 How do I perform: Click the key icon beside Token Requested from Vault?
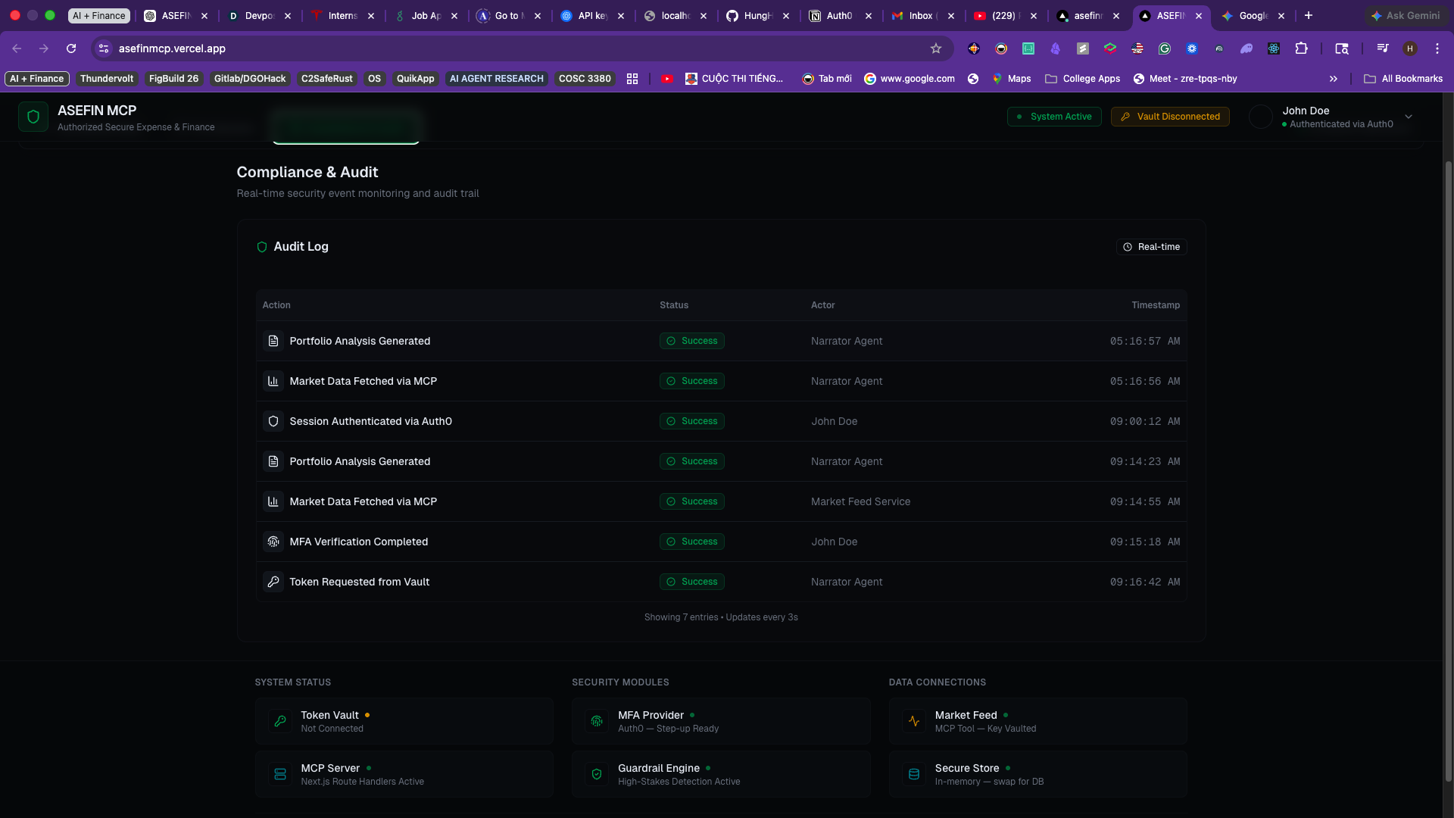(273, 582)
